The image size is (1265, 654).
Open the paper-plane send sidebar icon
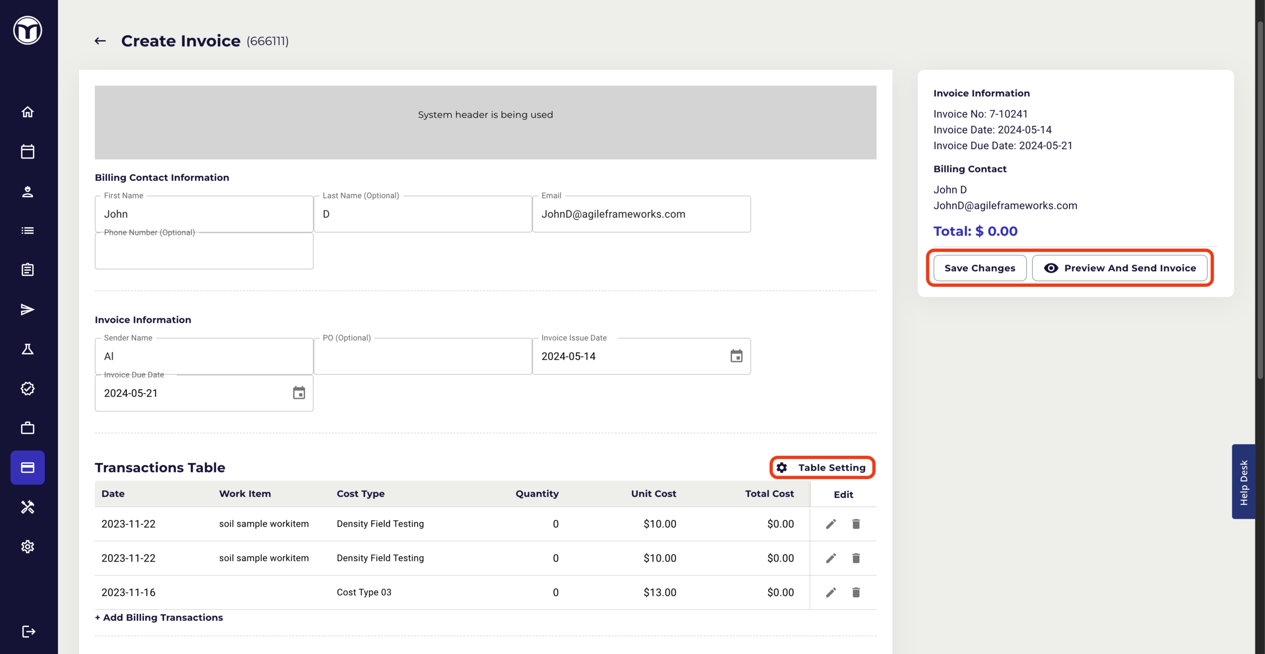28,310
